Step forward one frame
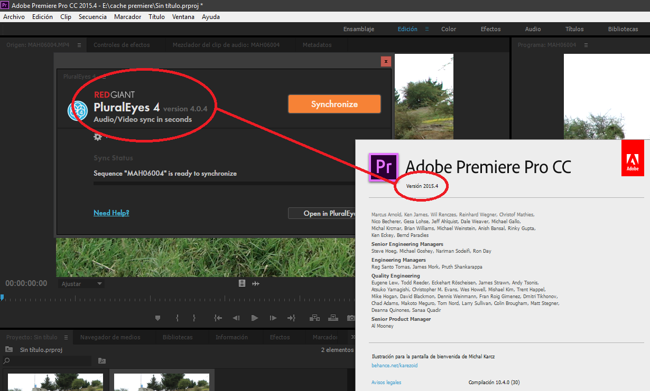Viewport: 650px width, 391px height. coord(273,318)
